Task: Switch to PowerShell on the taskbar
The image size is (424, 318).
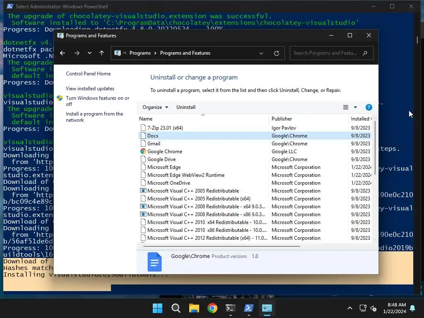Action: click(x=249, y=308)
